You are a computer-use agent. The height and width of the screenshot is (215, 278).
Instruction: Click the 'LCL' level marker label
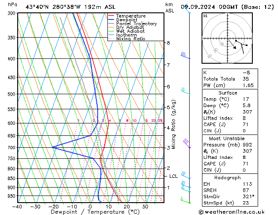(173, 176)
